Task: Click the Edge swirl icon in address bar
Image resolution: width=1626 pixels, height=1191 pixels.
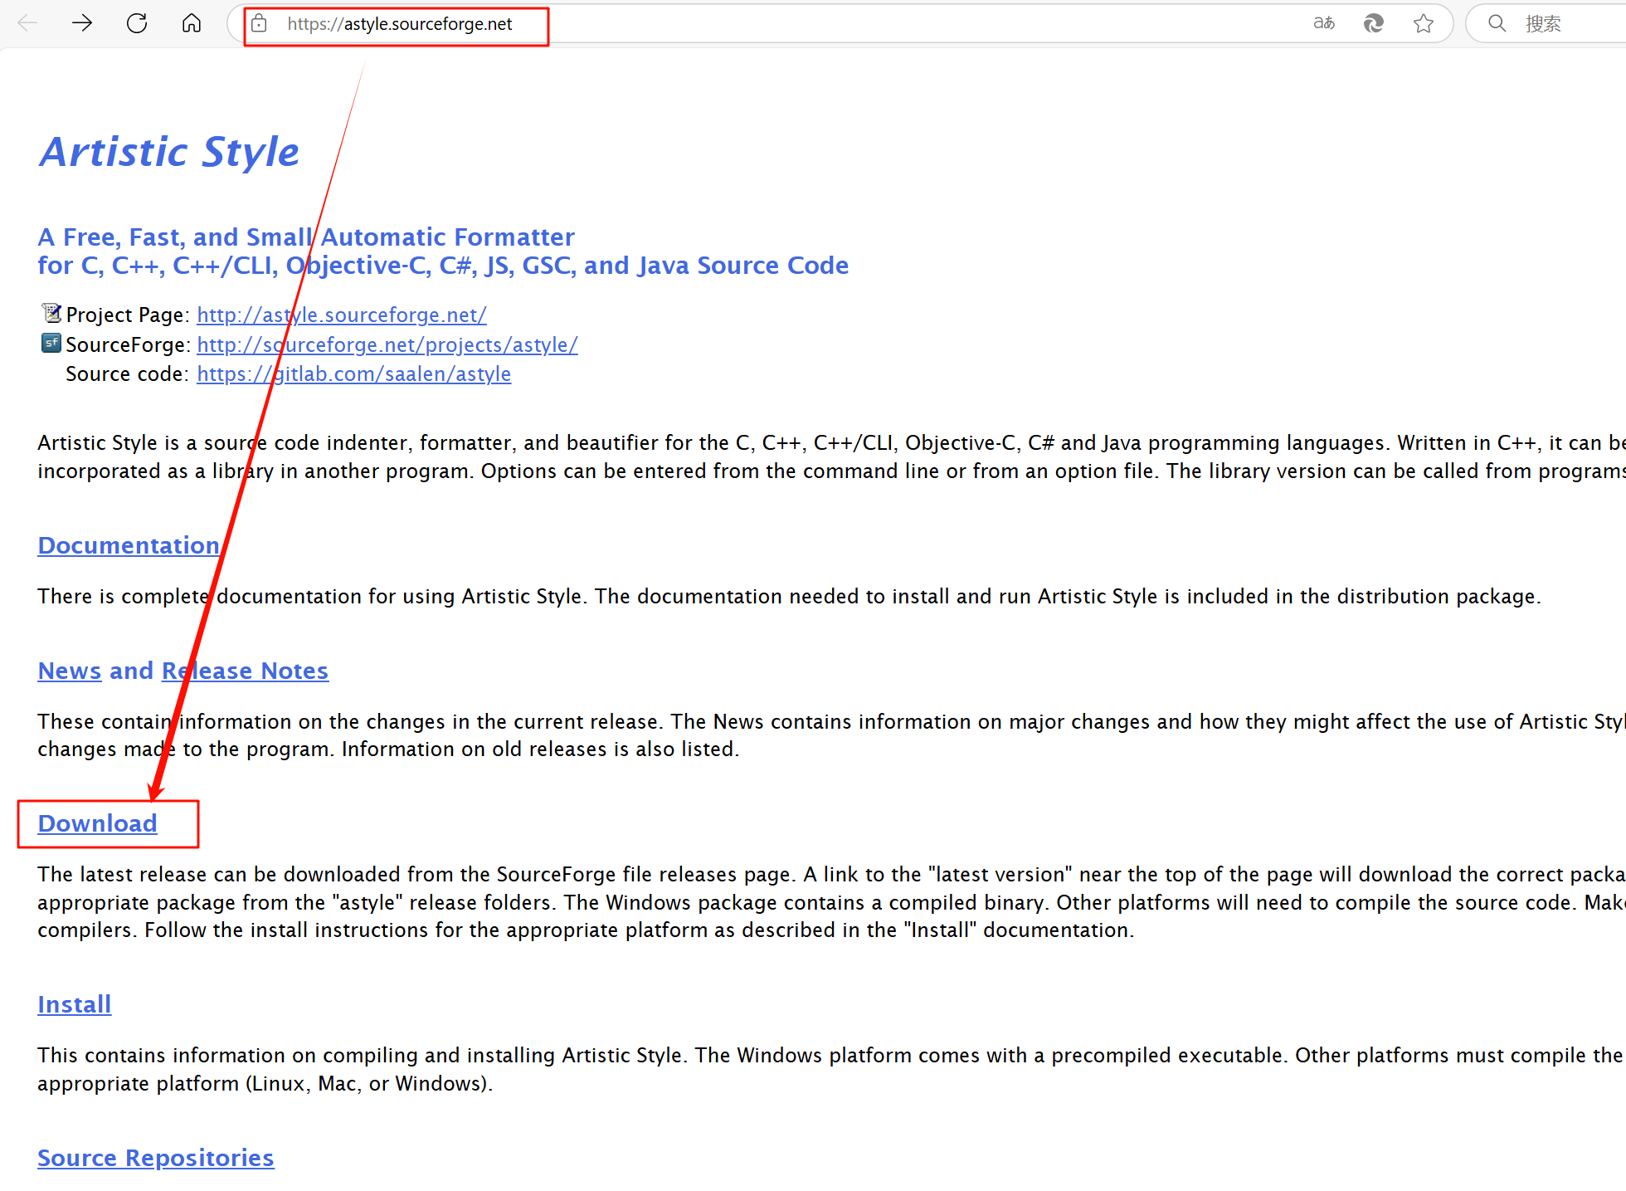Action: (1374, 23)
